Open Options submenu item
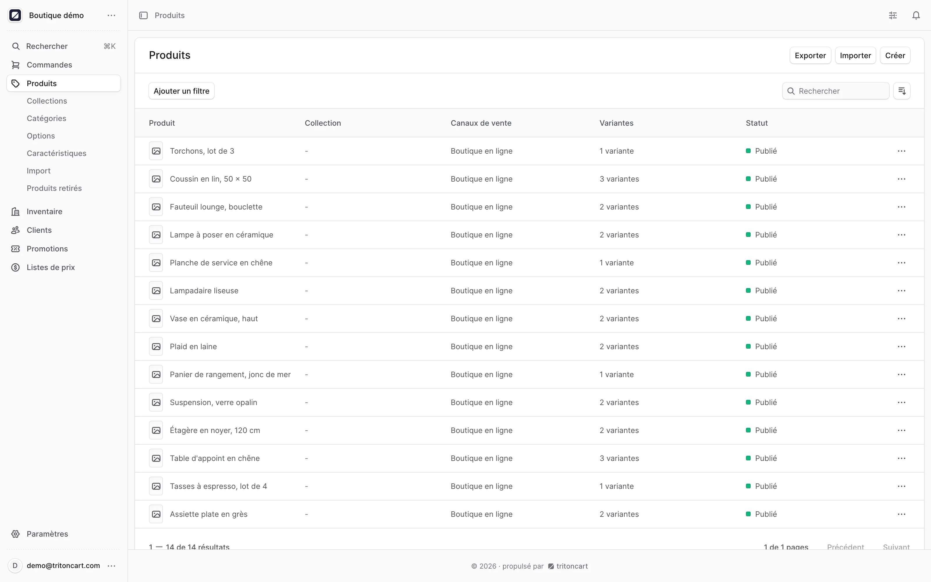 [x=41, y=136]
